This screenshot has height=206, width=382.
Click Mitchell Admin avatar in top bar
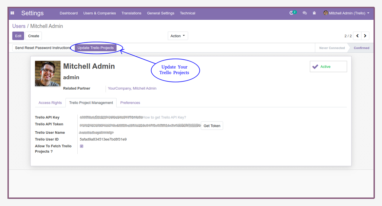click(x=325, y=13)
